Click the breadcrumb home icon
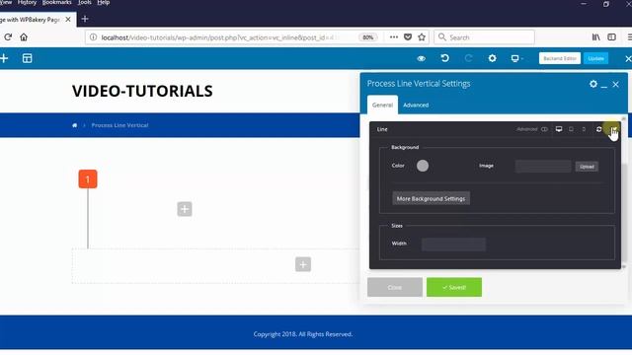Image resolution: width=632 pixels, height=355 pixels. pos(75,125)
